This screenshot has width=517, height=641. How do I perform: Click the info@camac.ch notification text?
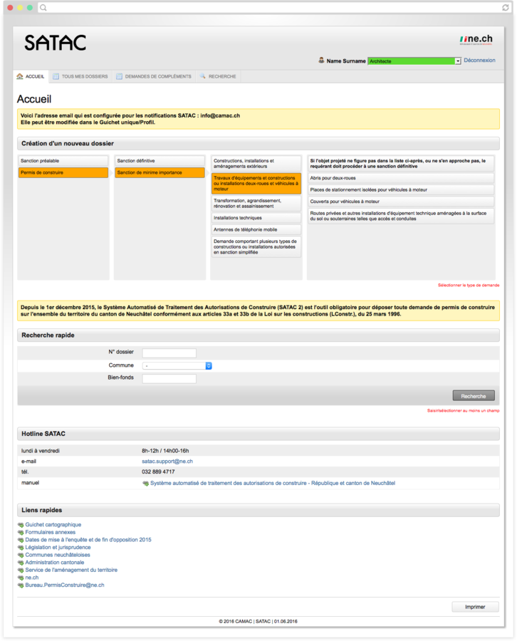point(220,115)
